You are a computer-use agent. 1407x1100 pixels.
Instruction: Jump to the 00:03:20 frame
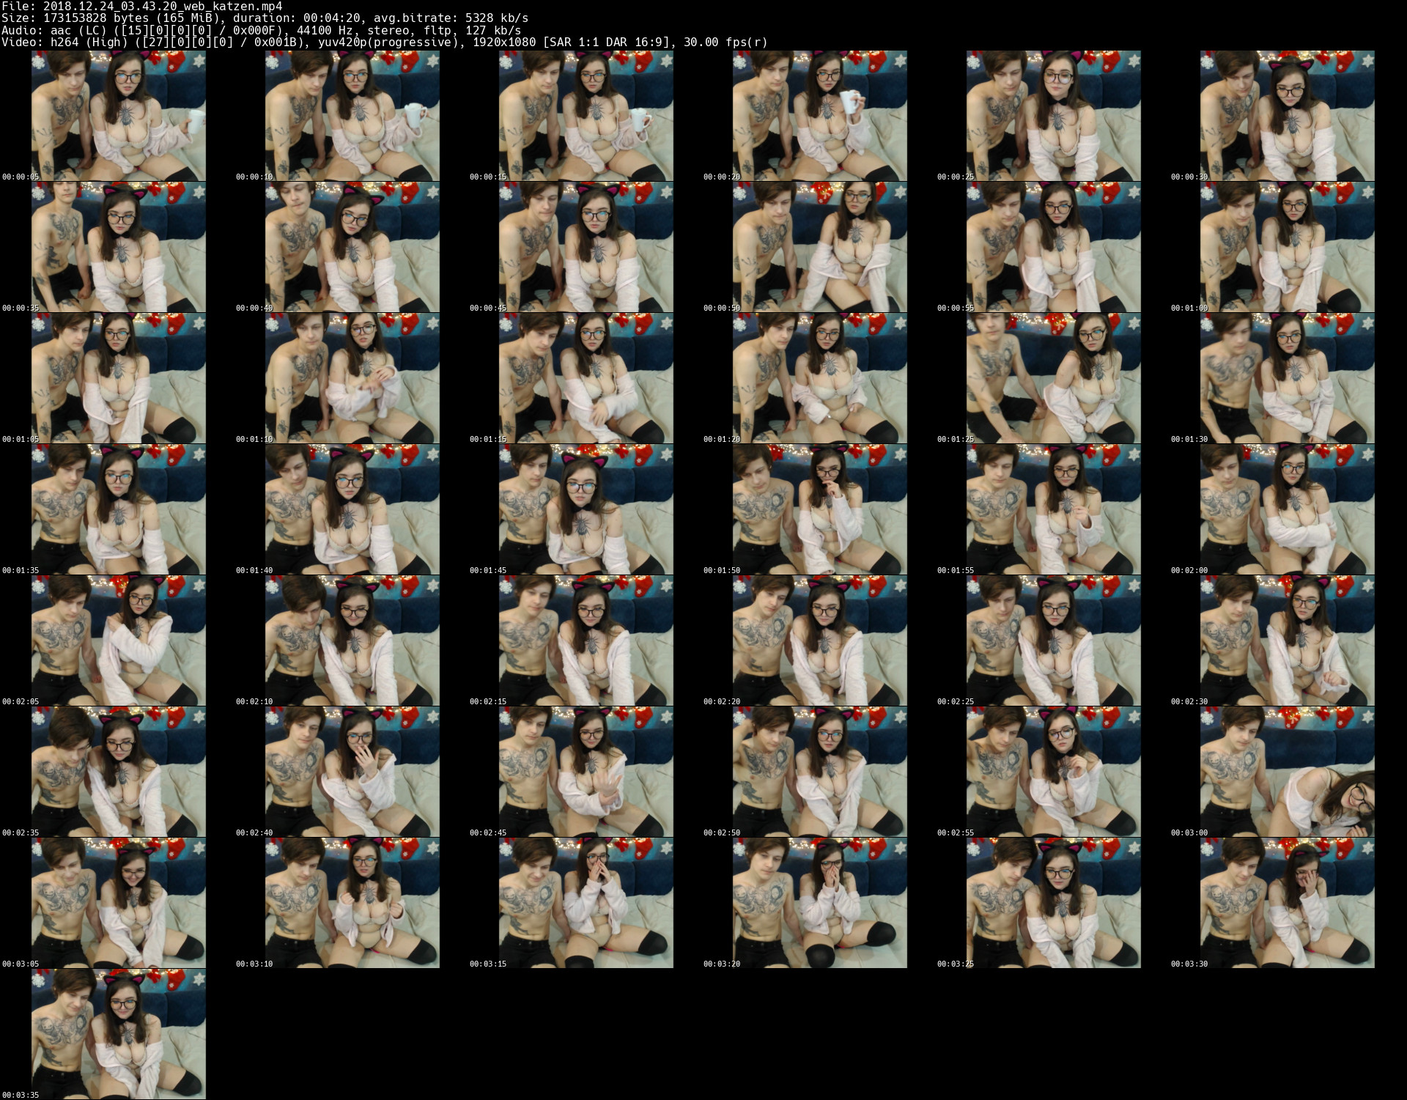tap(820, 903)
